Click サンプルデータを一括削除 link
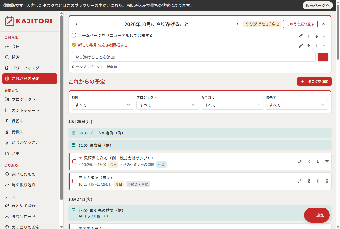 (95, 67)
